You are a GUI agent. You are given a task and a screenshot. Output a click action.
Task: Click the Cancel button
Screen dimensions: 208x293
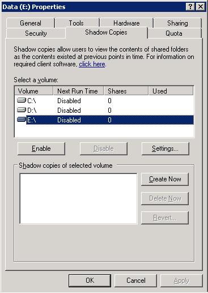(135, 281)
